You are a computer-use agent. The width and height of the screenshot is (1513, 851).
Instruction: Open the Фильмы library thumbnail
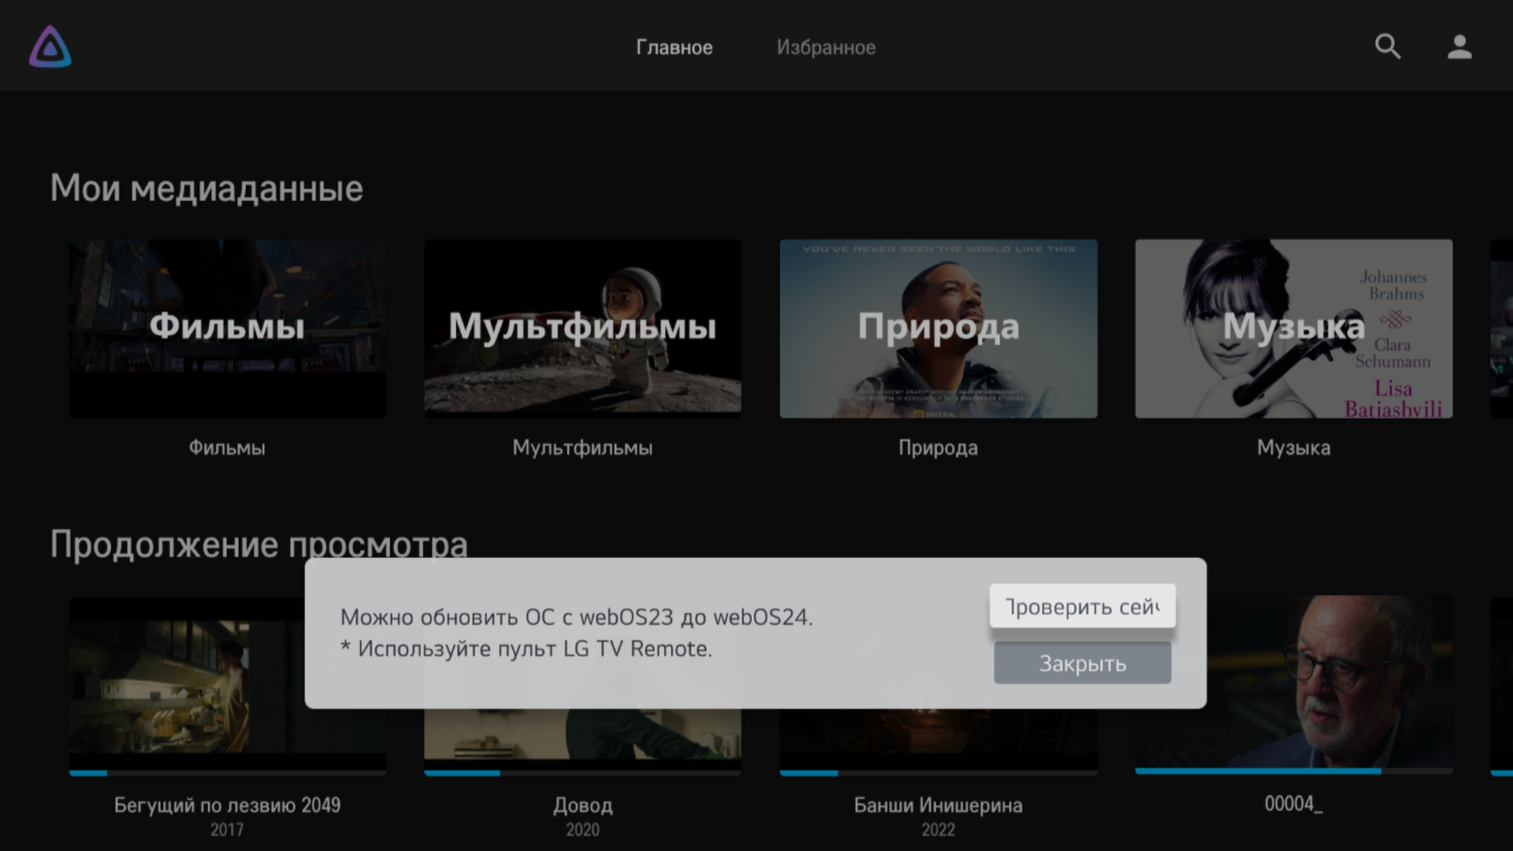[227, 329]
